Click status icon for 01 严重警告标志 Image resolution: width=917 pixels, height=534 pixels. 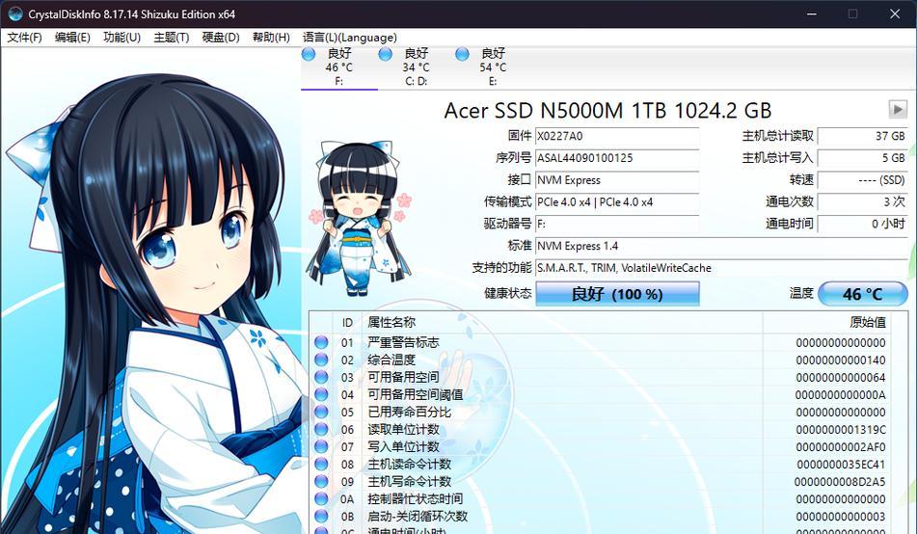point(321,342)
